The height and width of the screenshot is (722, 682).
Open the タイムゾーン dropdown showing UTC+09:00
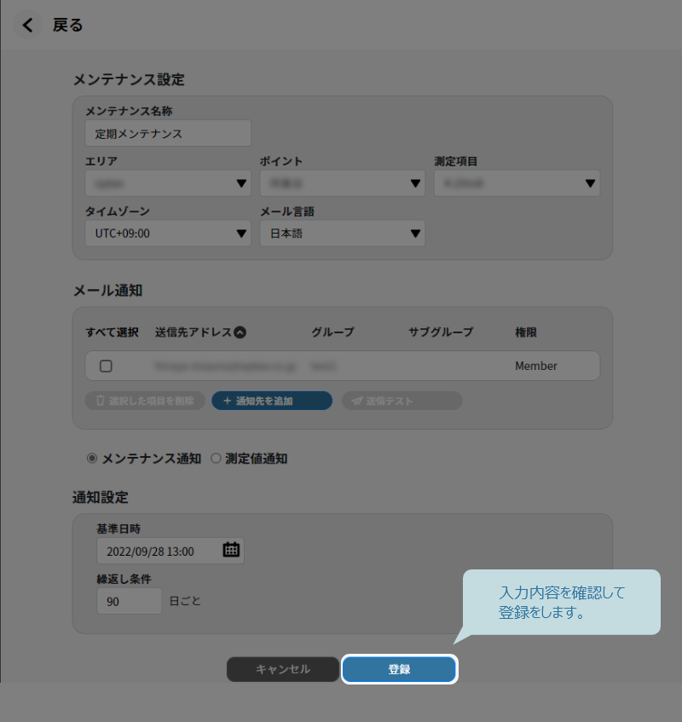168,234
